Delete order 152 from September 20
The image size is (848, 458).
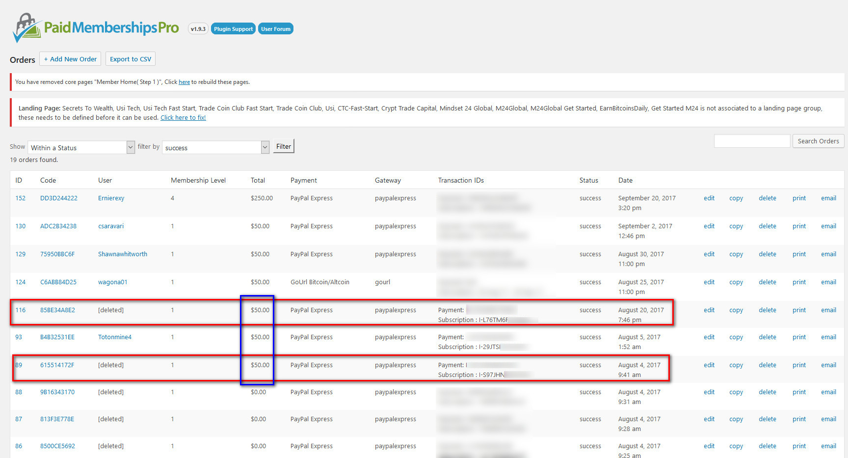[768, 198]
